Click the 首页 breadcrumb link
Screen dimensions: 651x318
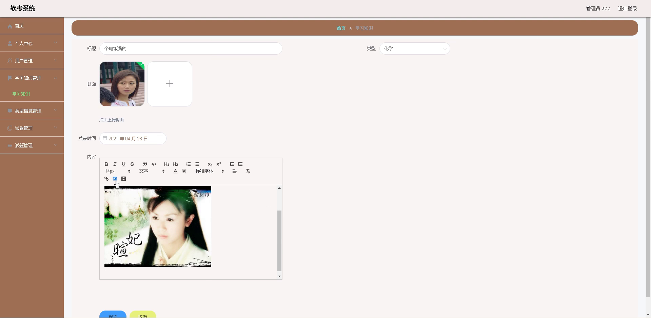pyautogui.click(x=341, y=28)
